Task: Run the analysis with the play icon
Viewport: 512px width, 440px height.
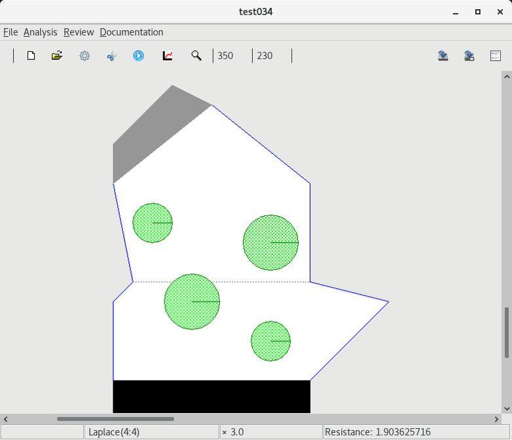Action: pyautogui.click(x=138, y=56)
